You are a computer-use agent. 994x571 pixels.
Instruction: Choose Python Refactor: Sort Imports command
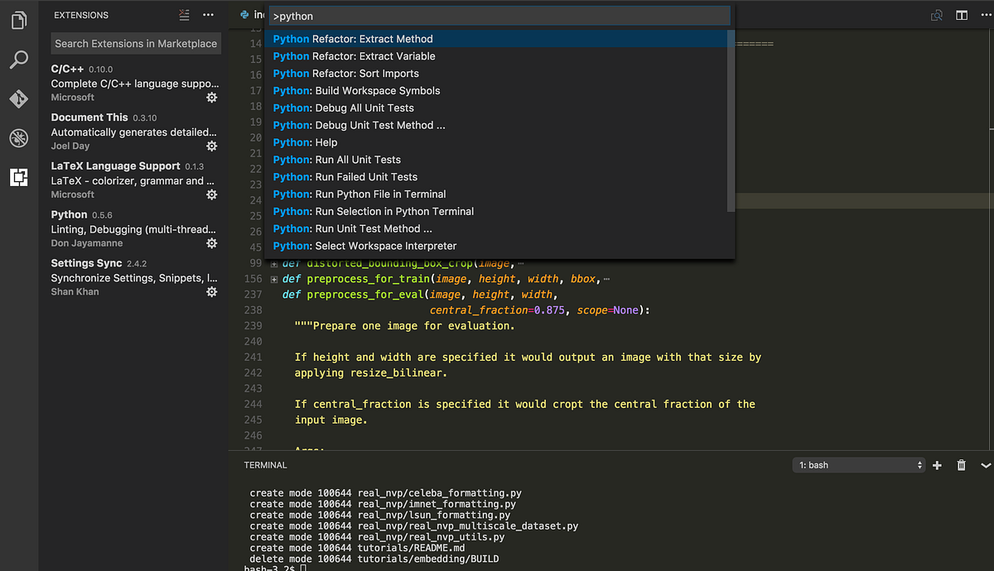pyautogui.click(x=345, y=73)
